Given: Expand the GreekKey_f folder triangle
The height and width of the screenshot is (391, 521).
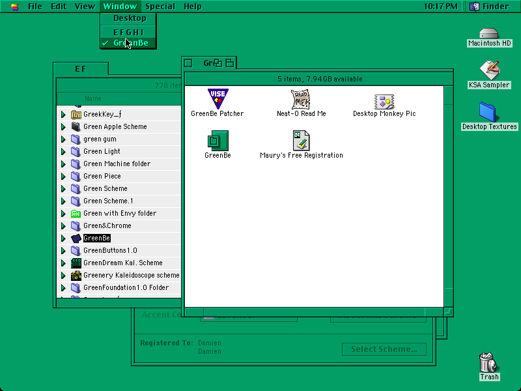Looking at the screenshot, I should click(63, 115).
